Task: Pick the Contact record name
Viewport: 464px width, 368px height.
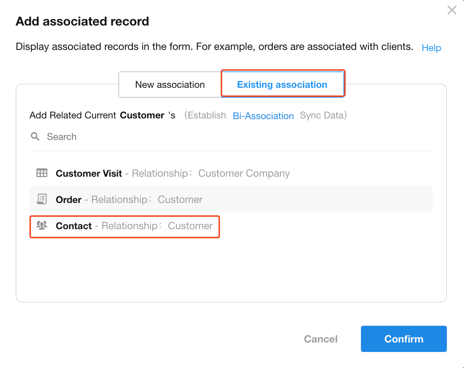Action: point(74,226)
